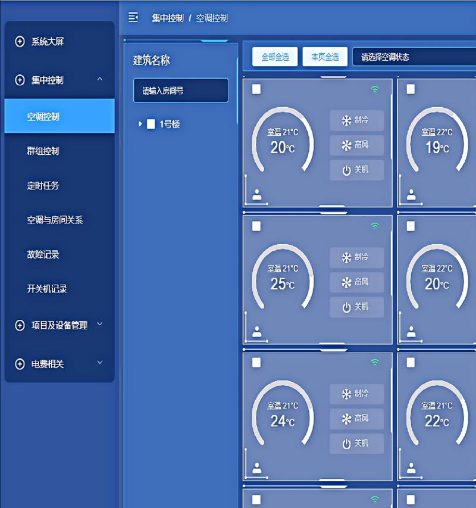Screen dimensions: 476x508
Task: Collapse sidebar with the hamburger icon
Action: pyautogui.click(x=133, y=17)
